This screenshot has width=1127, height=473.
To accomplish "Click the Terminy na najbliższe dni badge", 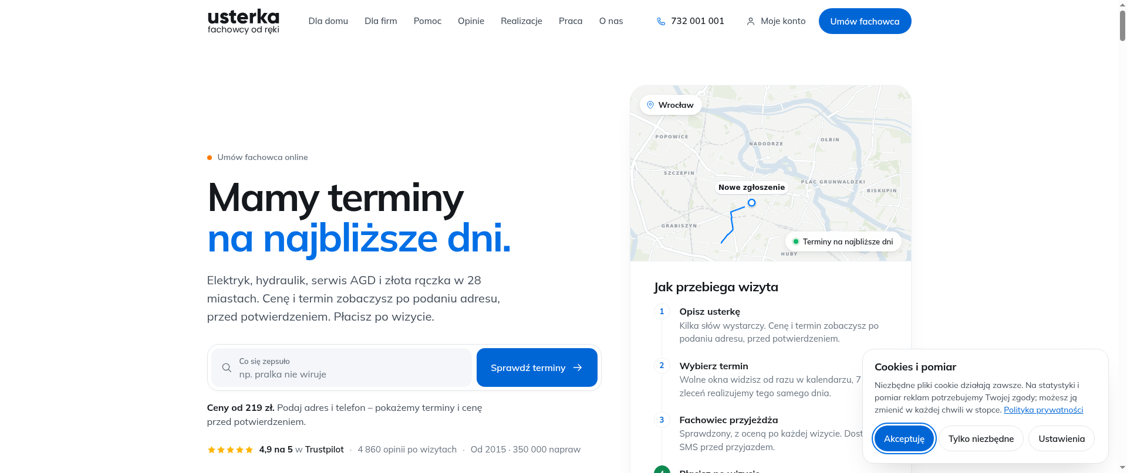I will click(843, 241).
